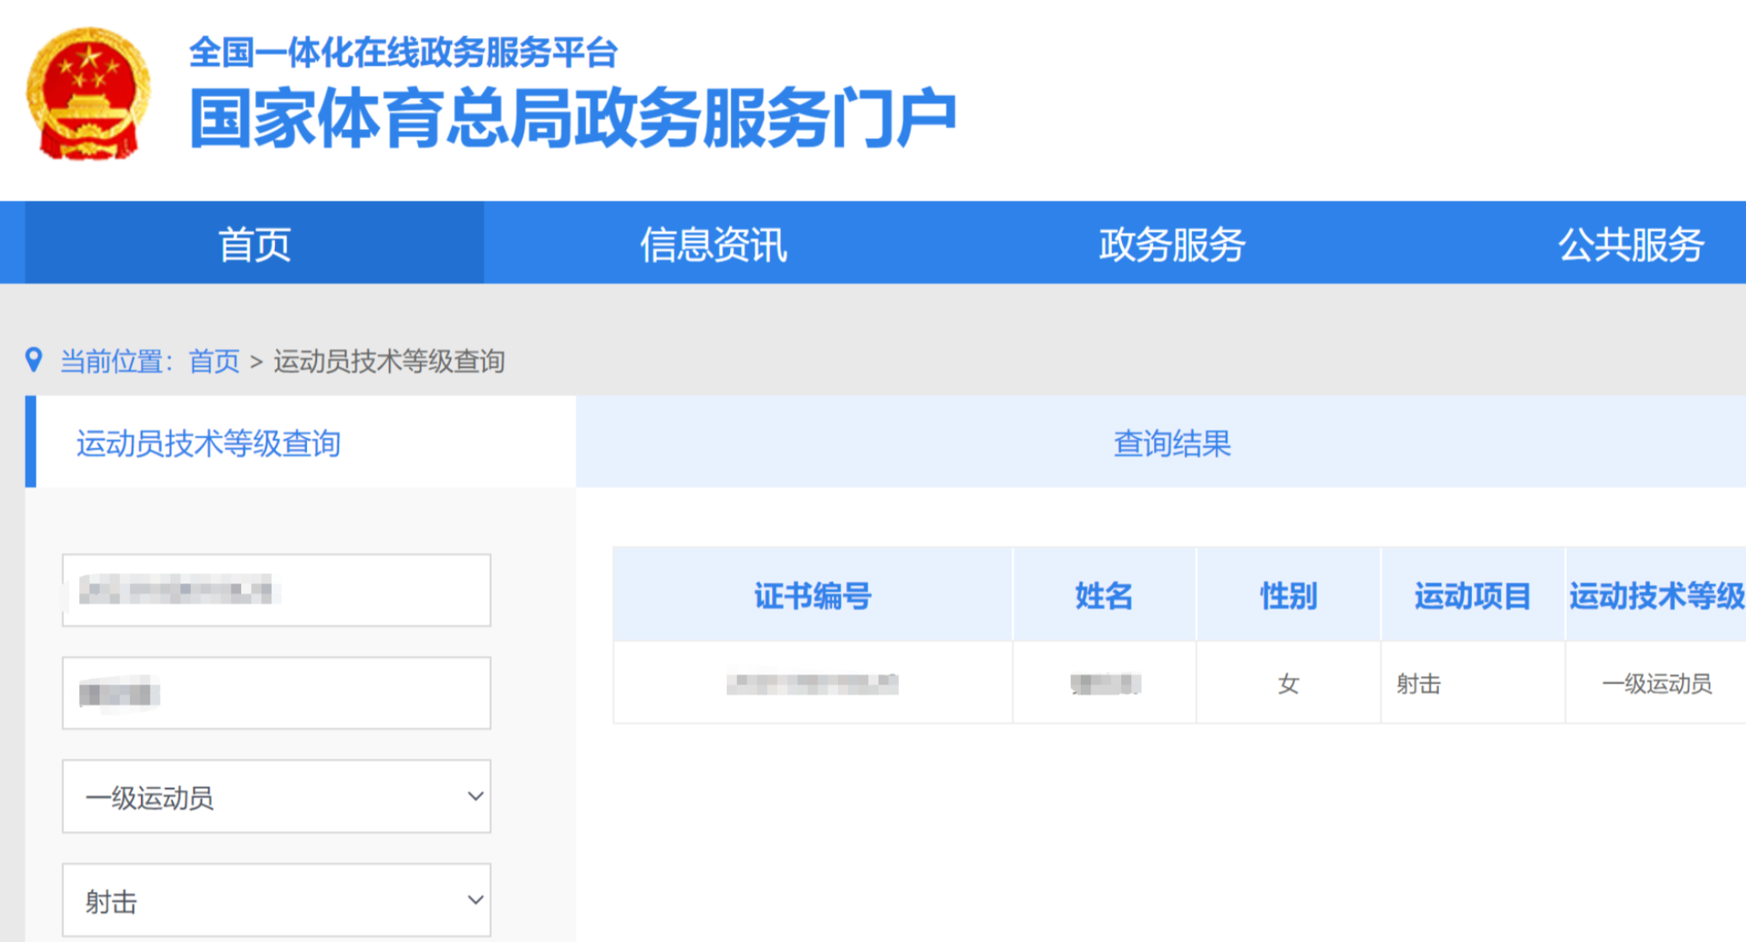Image resolution: width=1746 pixels, height=942 pixels.
Task: Click the 首页 breadcrumb link
Action: pyautogui.click(x=214, y=361)
